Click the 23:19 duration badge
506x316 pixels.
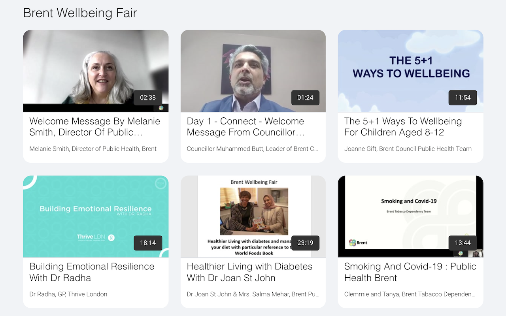(x=305, y=243)
